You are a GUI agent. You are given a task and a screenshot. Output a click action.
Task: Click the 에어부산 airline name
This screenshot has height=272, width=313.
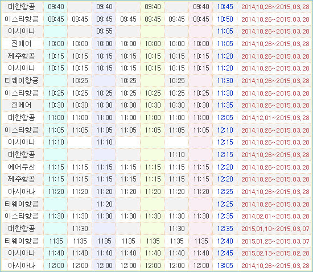22,167
